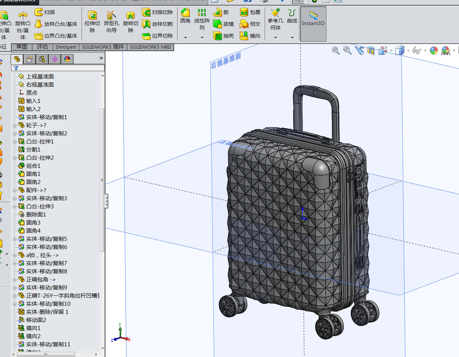The width and height of the screenshot is (459, 357).
Task: Click the Section View icon
Action: [371, 51]
